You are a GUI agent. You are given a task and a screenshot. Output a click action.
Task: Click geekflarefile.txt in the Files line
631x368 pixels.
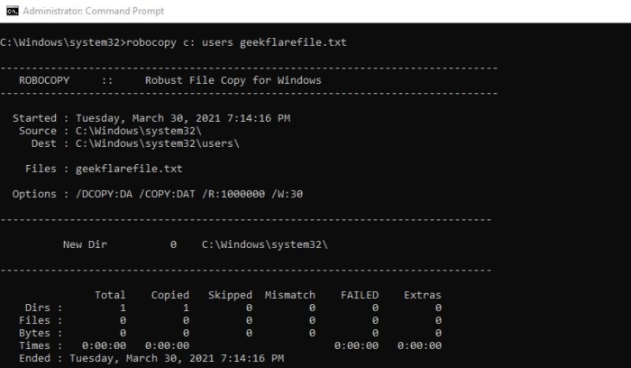pos(129,169)
